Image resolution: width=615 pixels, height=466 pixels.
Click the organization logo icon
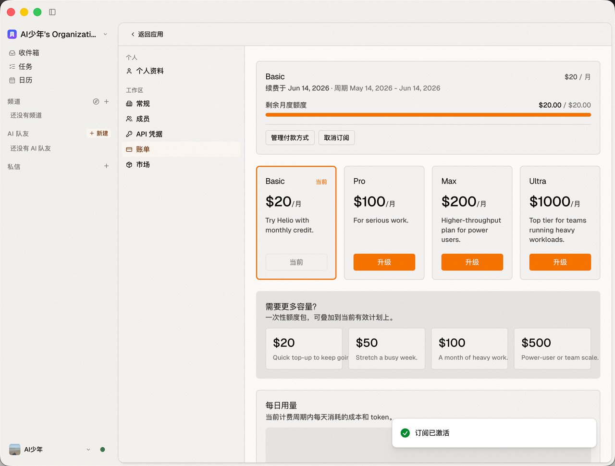click(x=12, y=34)
